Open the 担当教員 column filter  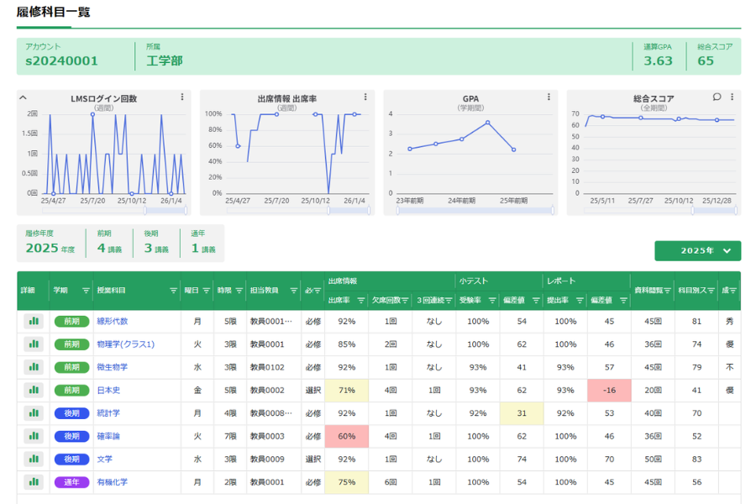click(x=293, y=291)
